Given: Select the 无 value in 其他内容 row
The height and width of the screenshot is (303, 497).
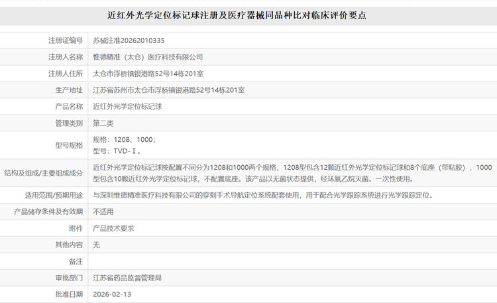Looking at the screenshot, I should (x=96, y=245).
